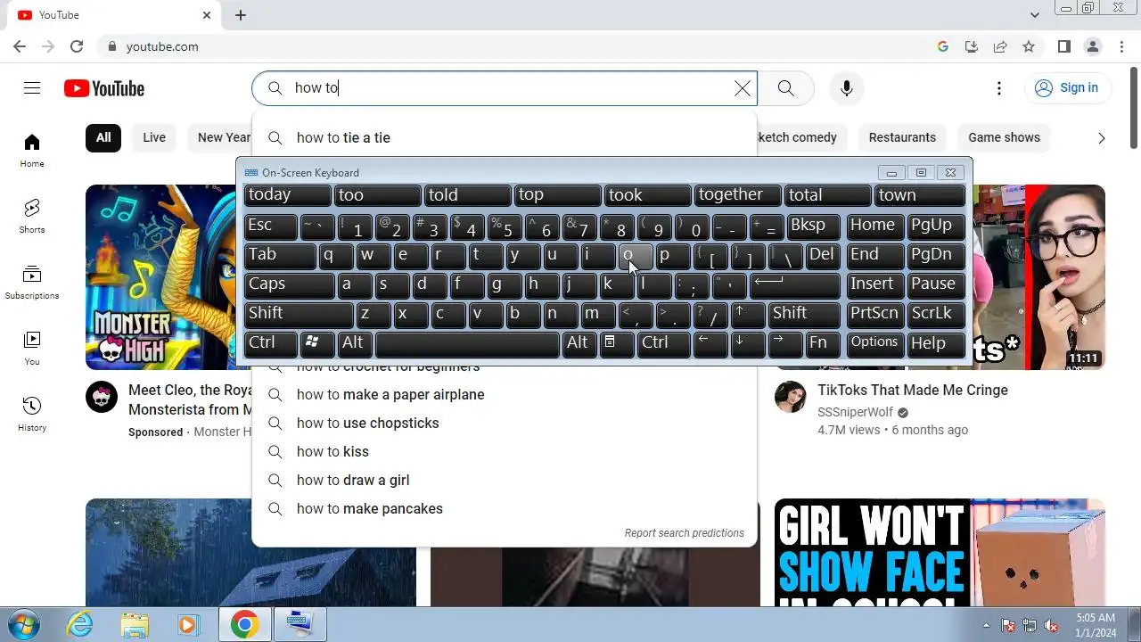Select the Restaurants filter chip
The image size is (1141, 642).
pyautogui.click(x=902, y=137)
